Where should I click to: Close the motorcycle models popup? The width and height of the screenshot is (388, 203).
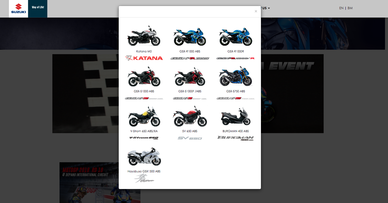pos(256,11)
